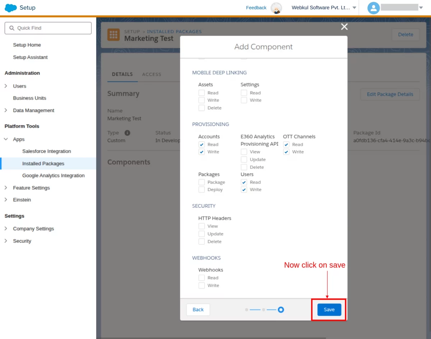Click the Save button

[329, 310]
